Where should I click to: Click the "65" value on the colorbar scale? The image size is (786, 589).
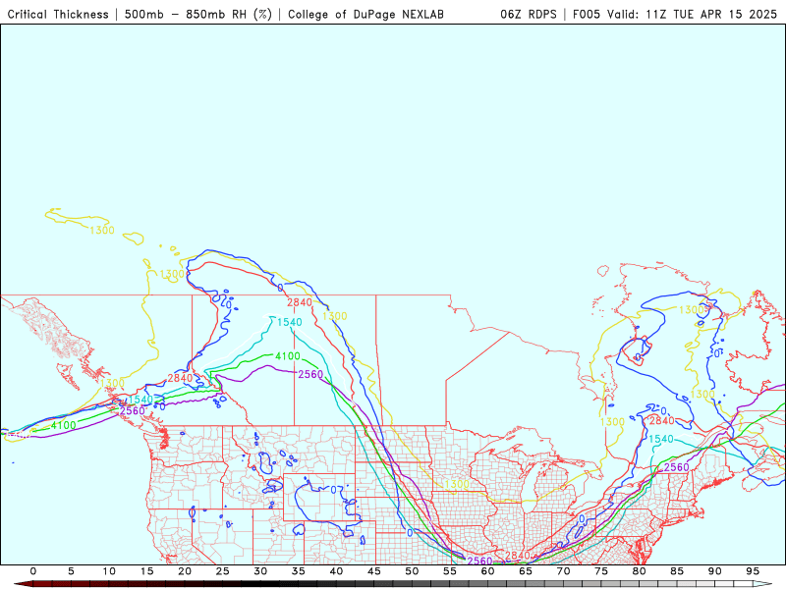point(526,571)
